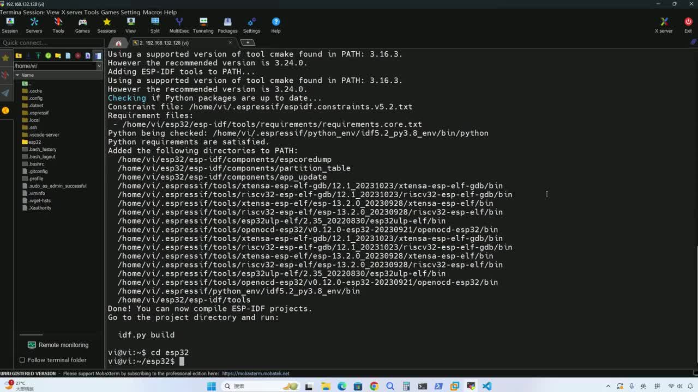Open the Games toolbar button
The width and height of the screenshot is (698, 392).
click(82, 25)
